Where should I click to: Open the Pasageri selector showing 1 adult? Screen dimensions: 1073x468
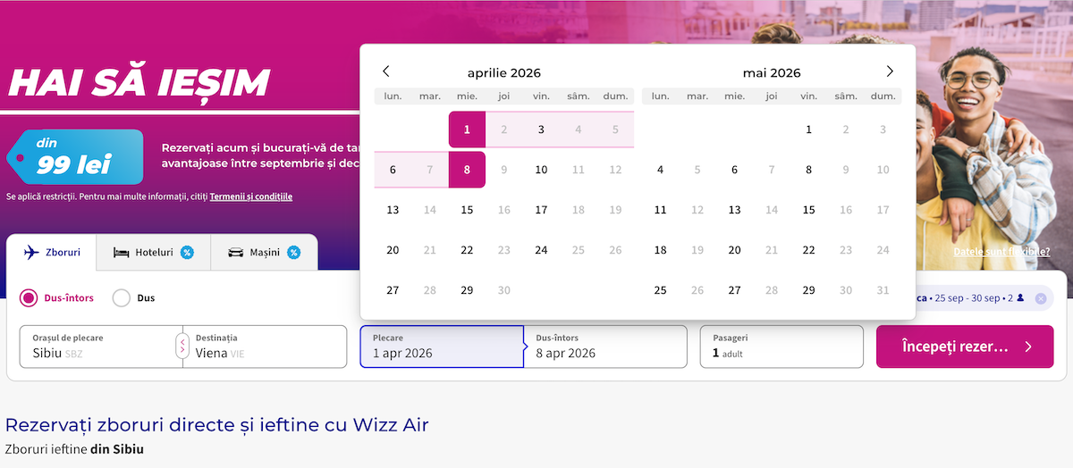782,347
